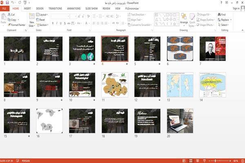Viewport: 245px width, 163px height.
Task: Click the Find button
Action: pyautogui.click(x=222, y=15)
